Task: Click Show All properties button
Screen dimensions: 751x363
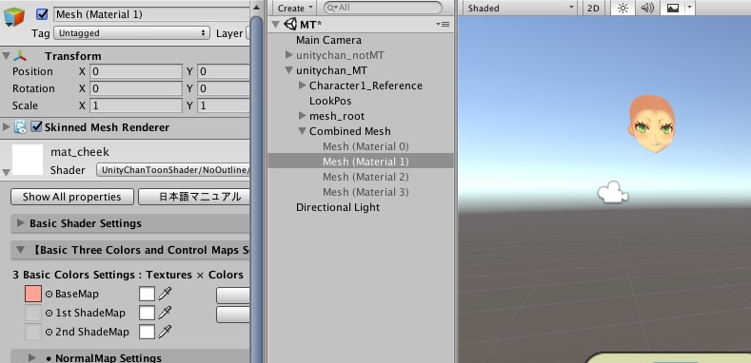Action: [71, 197]
